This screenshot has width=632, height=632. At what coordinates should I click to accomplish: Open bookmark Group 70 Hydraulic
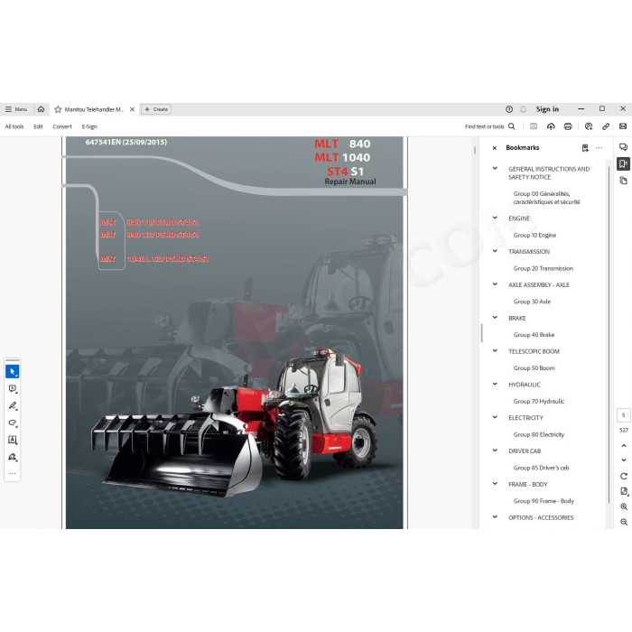coord(539,402)
